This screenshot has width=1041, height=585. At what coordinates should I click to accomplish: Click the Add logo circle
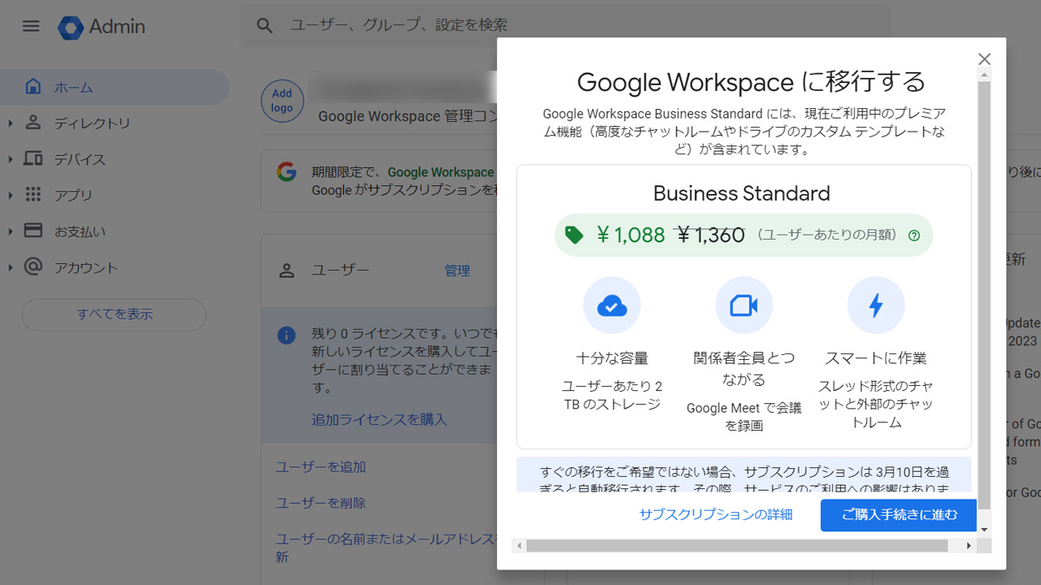[282, 101]
